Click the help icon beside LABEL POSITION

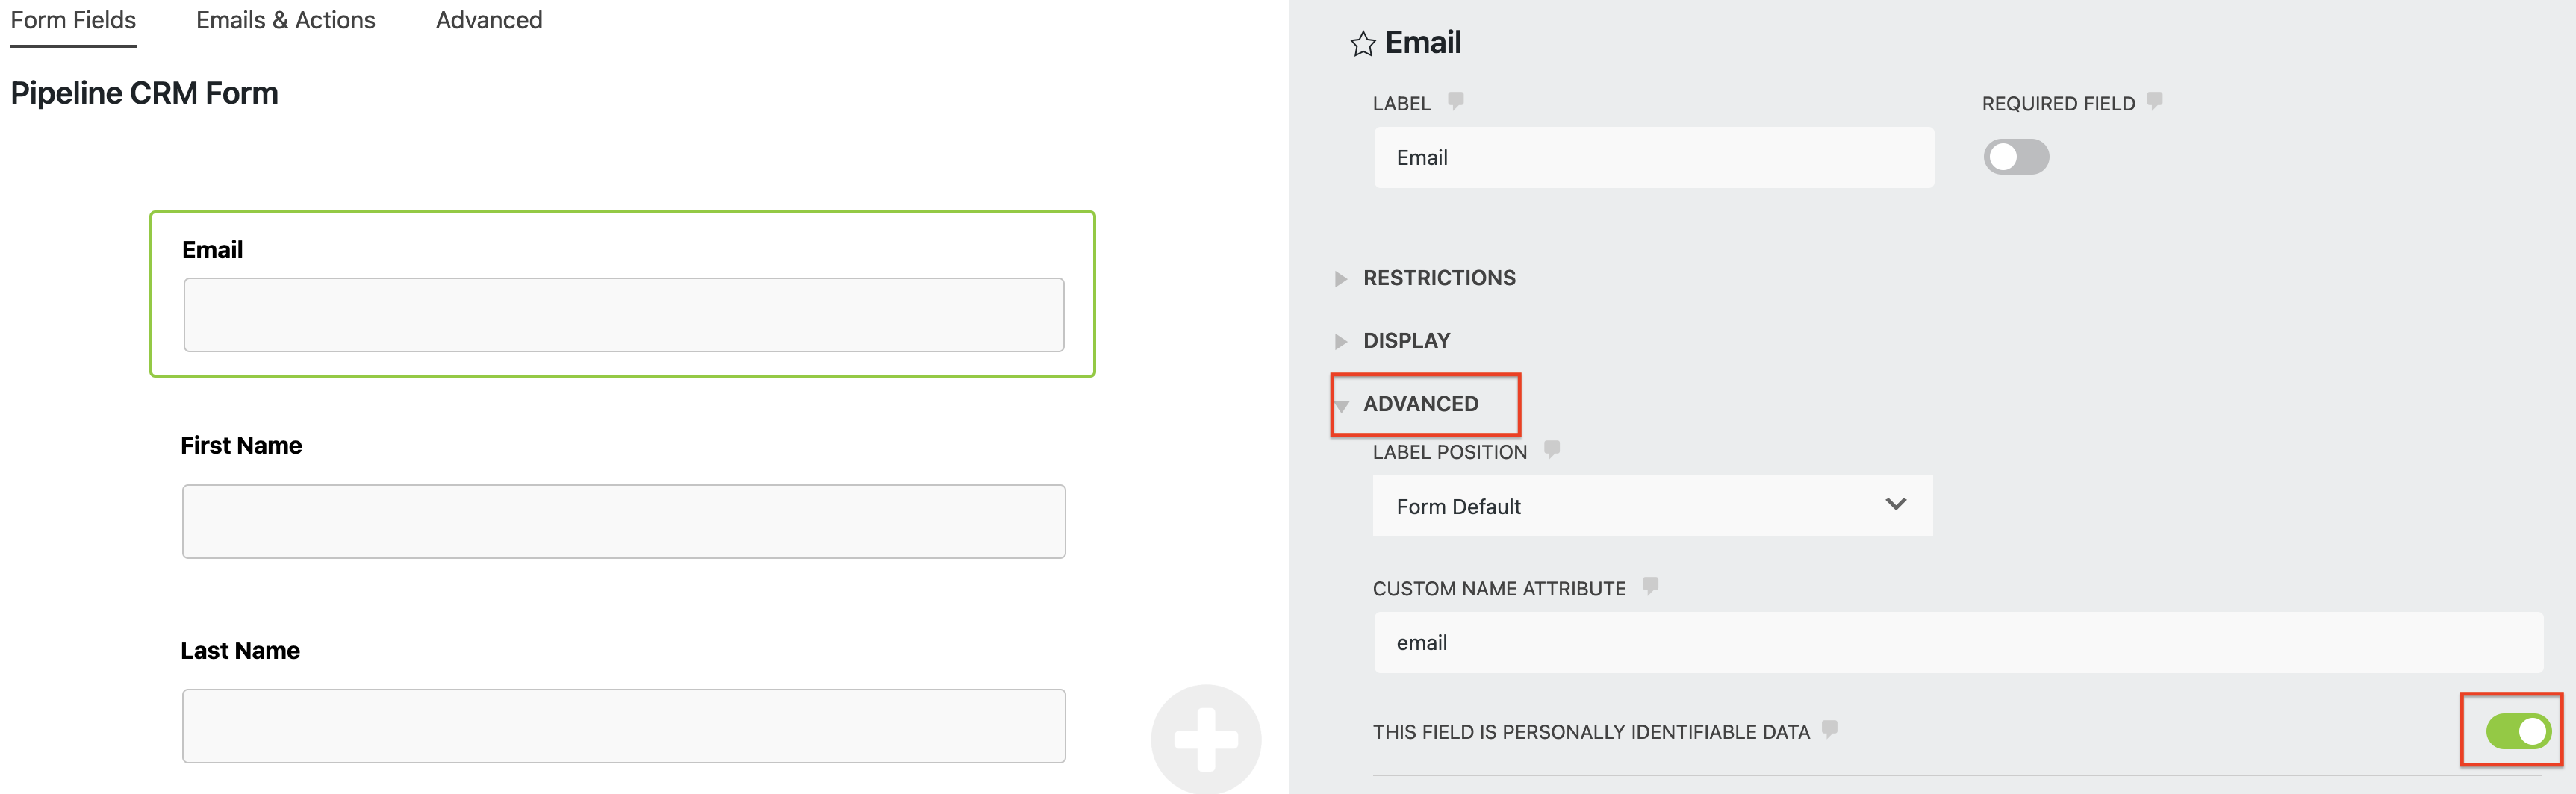tap(1552, 449)
